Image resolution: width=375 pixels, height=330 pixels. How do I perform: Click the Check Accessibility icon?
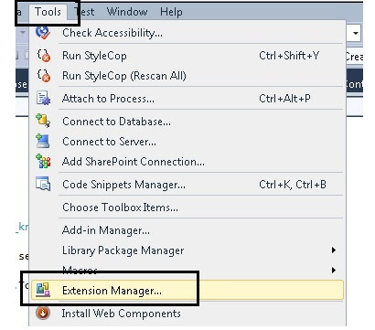(43, 32)
